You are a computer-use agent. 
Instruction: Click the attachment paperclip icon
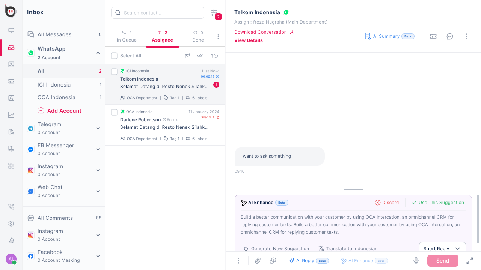(x=258, y=261)
